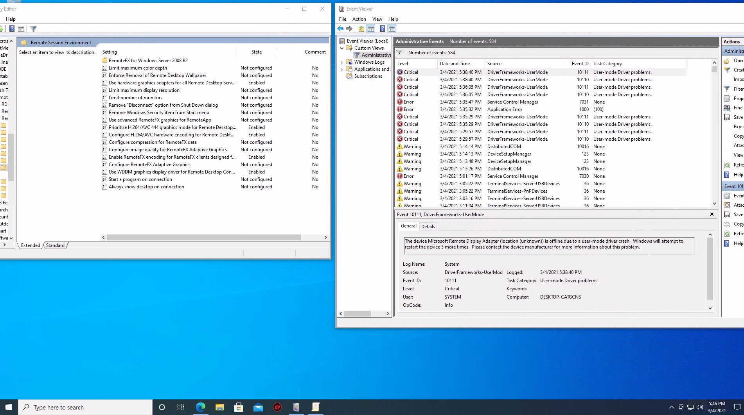Open the notification center icon in taskbar

pos(737,407)
